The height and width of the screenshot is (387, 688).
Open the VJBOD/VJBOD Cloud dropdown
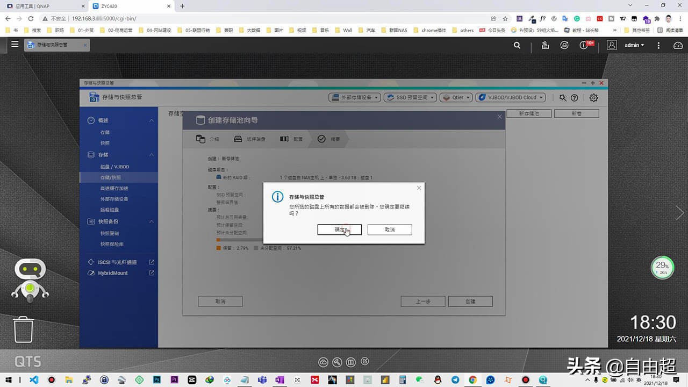[x=510, y=97]
